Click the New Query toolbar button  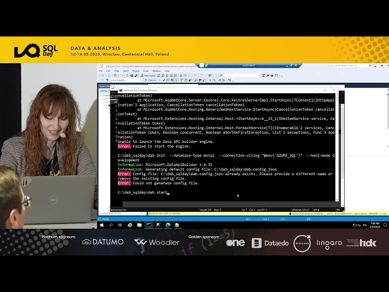coord(148,75)
